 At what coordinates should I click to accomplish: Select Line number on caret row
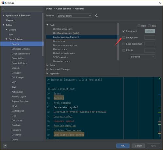tap(65, 45)
